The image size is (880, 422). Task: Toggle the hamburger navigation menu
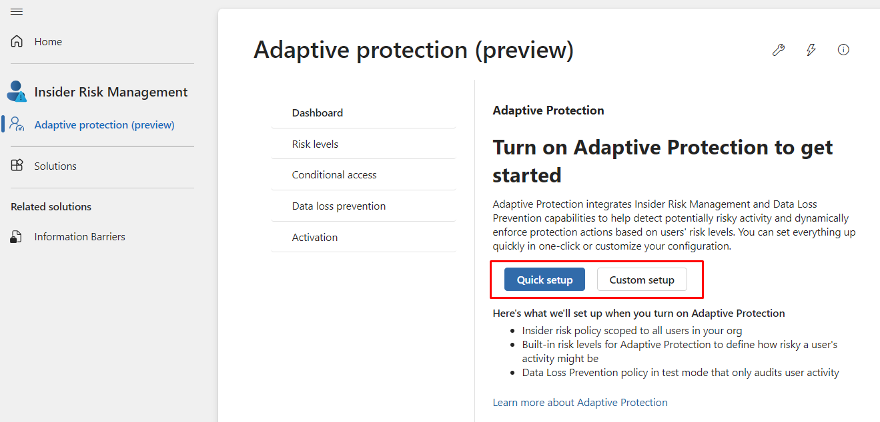point(17,12)
